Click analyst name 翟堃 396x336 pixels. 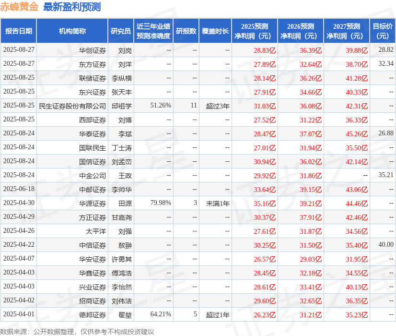(x=125, y=315)
